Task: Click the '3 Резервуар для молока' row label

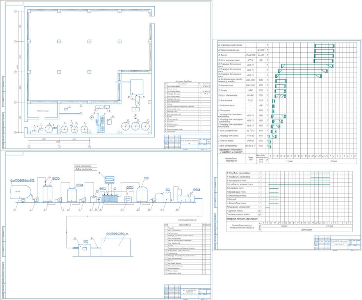Action: click(x=228, y=136)
